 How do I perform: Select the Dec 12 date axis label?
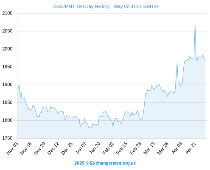coord(53,148)
